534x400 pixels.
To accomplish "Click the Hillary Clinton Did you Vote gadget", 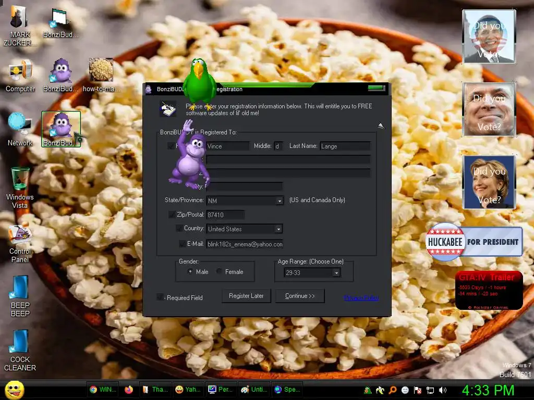I will [489, 182].
